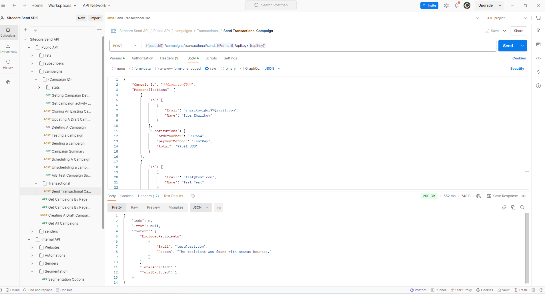Open the Workspaces dropdown

tap(62, 5)
